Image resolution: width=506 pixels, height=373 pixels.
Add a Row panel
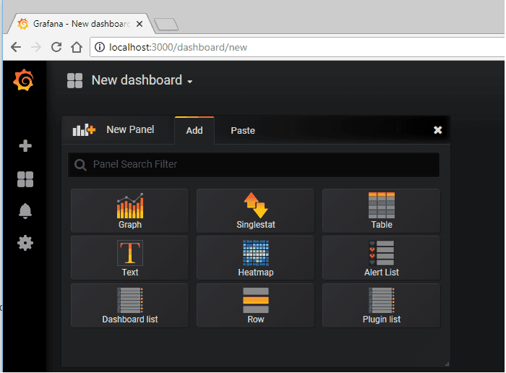click(256, 306)
